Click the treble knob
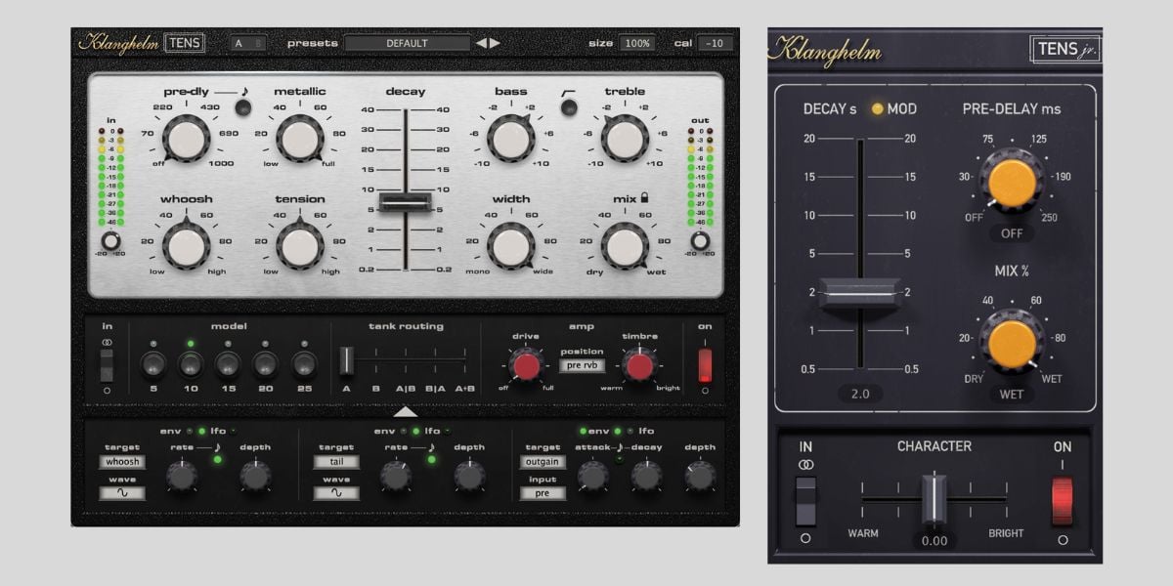The width and height of the screenshot is (1173, 586). click(x=625, y=138)
